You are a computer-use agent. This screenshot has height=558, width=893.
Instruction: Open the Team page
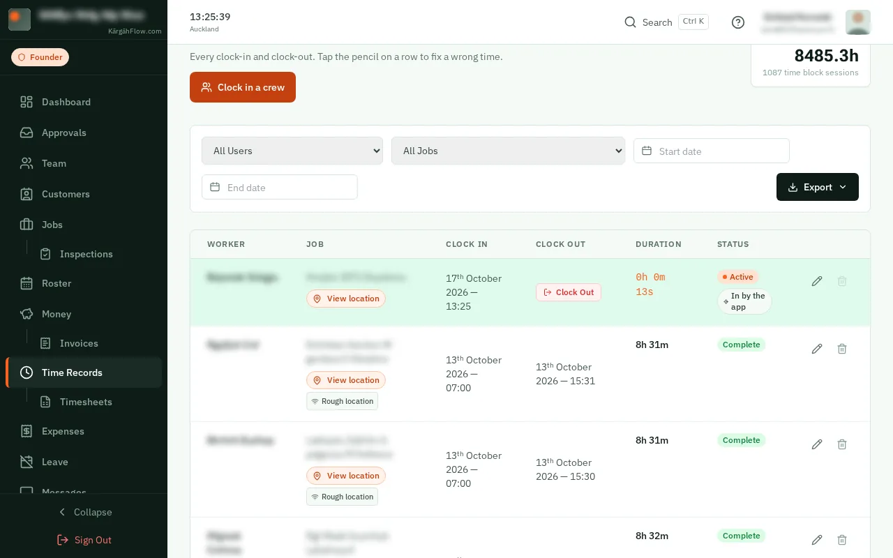click(84, 163)
